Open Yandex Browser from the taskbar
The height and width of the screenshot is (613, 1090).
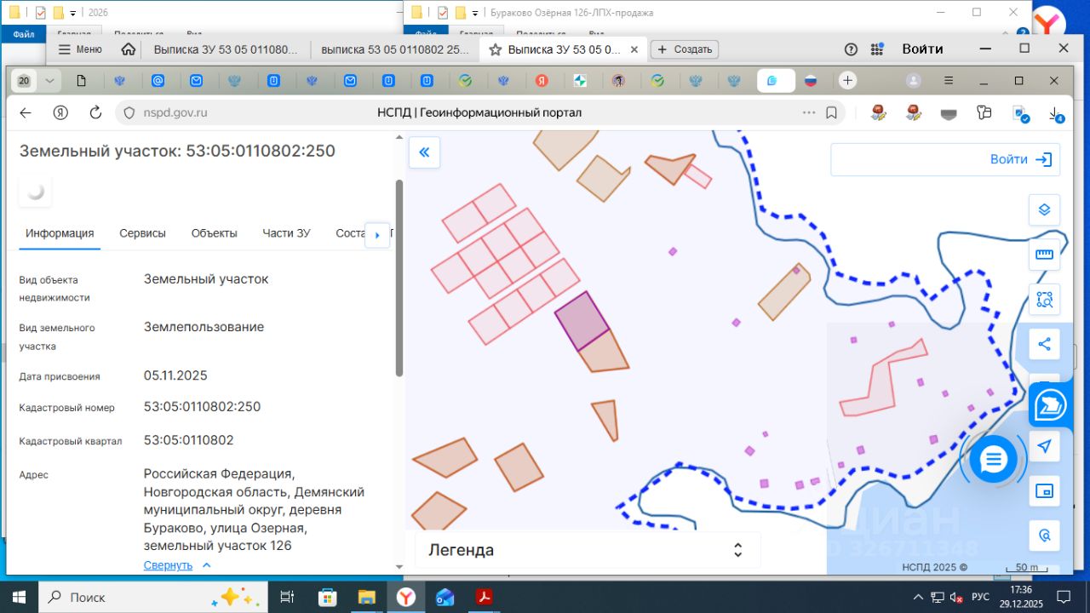[x=405, y=597]
